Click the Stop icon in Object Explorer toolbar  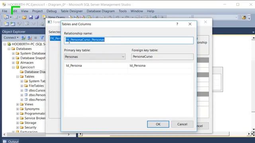[x=35, y=38]
